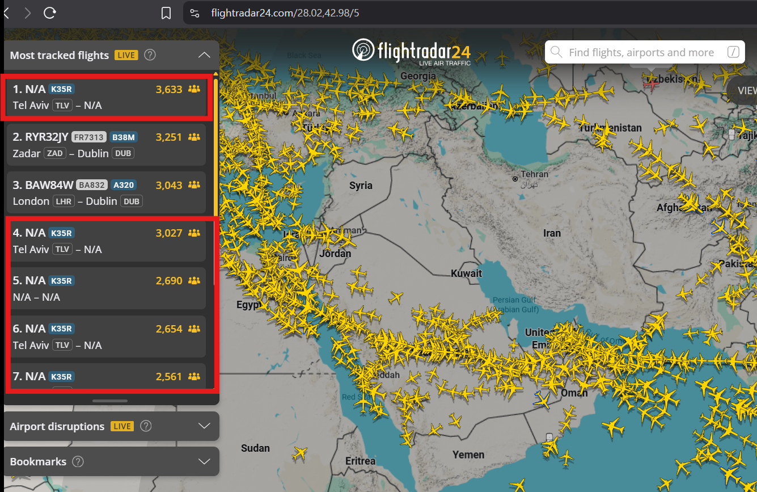
Task: Click the LIVE badge on Airport disruptions
Action: pyautogui.click(x=122, y=426)
